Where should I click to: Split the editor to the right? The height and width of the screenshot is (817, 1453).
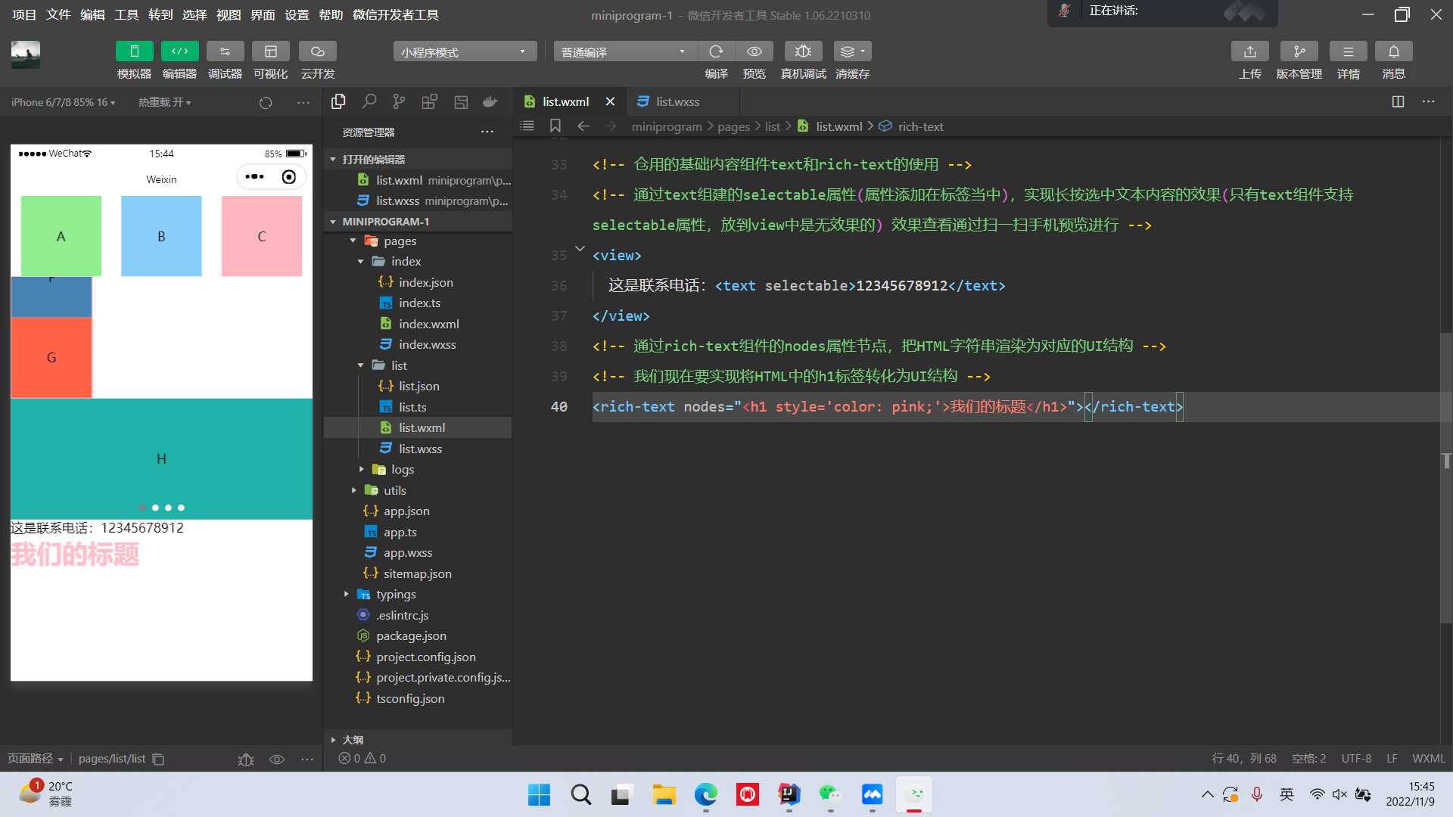point(1398,101)
